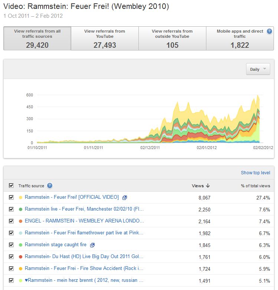The width and height of the screenshot is (278, 290).
Task: Open help icon for Mobile apps traffic
Action: [269, 32]
